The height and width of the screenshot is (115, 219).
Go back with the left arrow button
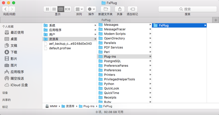click(x=6, y=9)
